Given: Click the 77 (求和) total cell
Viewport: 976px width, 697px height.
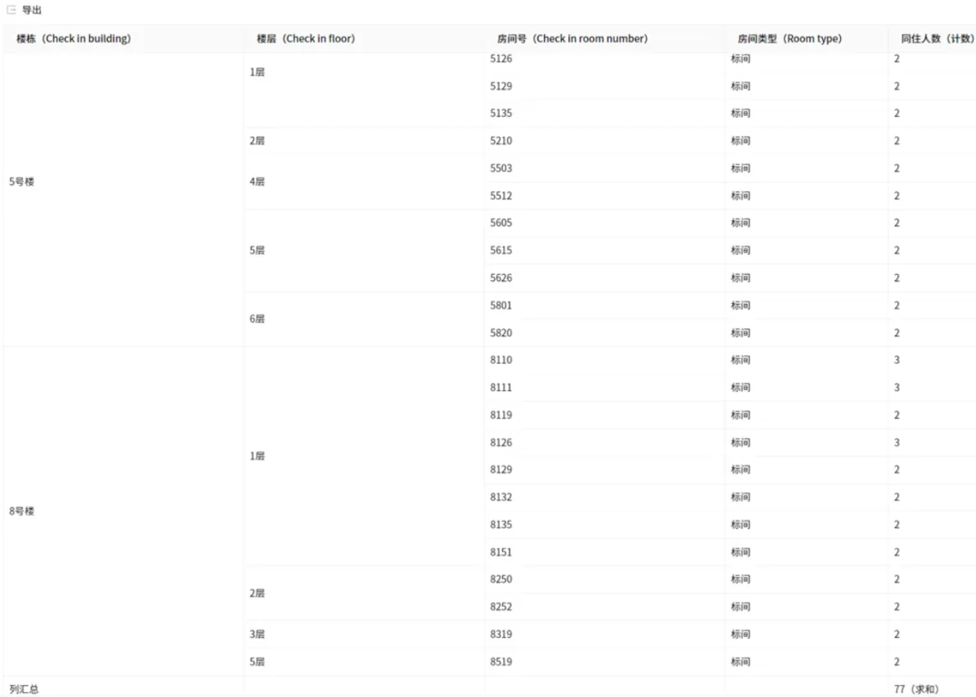Looking at the screenshot, I should pos(917,689).
